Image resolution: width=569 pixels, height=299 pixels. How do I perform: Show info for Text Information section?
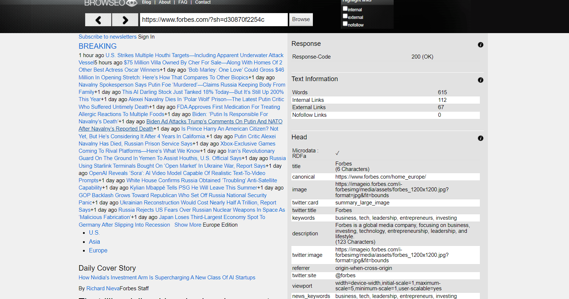(x=481, y=80)
